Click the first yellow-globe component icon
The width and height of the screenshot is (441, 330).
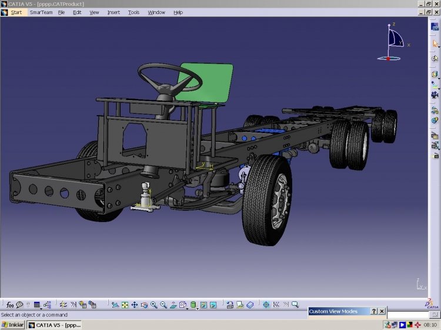point(83,305)
